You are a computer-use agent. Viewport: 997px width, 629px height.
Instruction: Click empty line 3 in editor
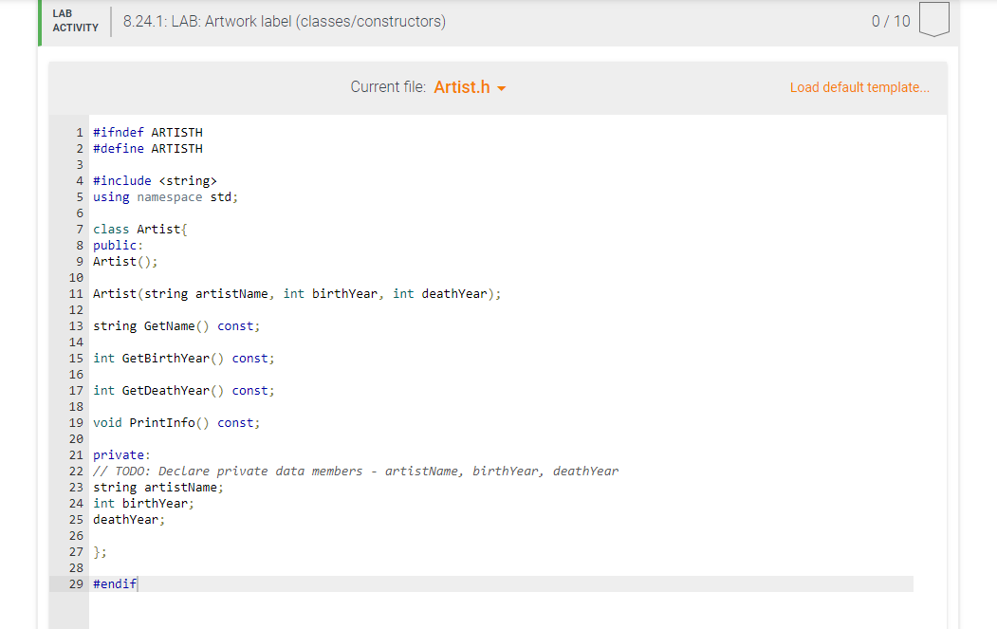(501, 165)
